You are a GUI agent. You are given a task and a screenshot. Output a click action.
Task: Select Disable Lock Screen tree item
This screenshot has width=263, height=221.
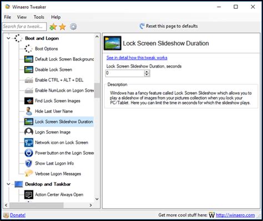pos(54,70)
